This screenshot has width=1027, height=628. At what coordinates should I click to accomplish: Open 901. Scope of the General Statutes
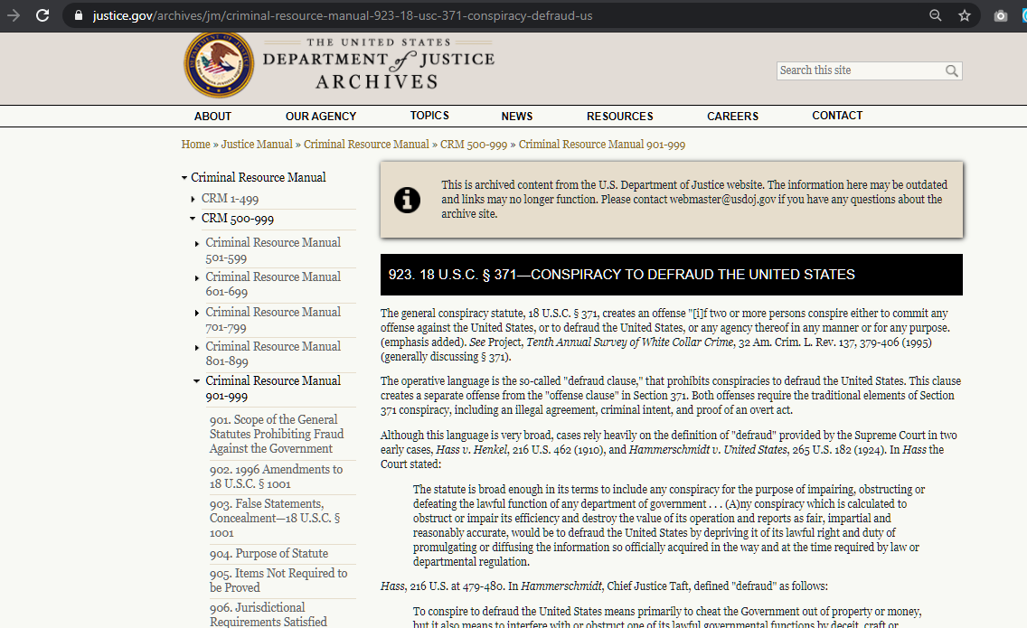pyautogui.click(x=277, y=434)
